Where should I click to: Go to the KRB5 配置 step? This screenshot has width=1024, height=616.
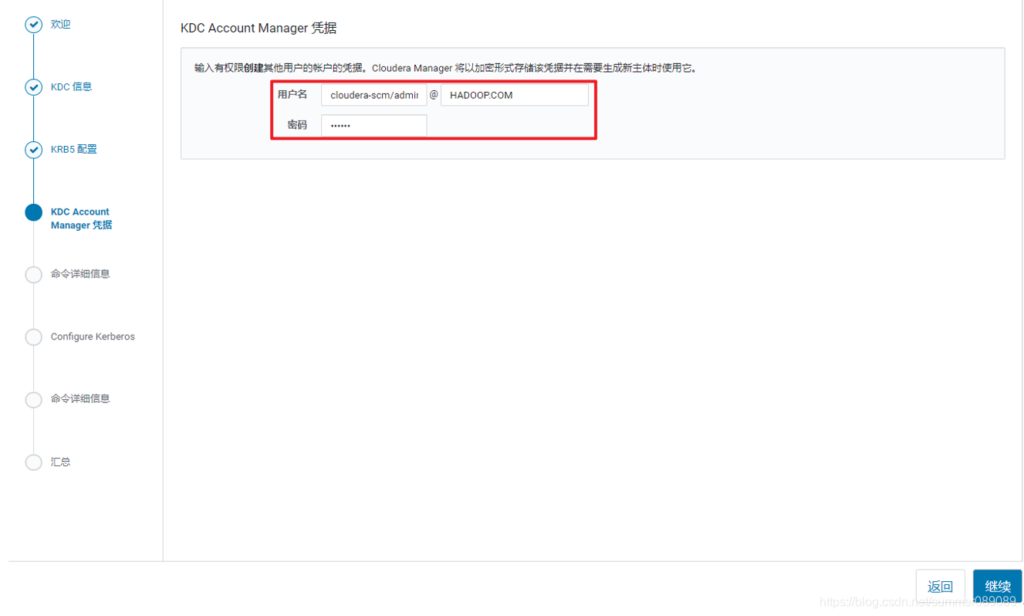pyautogui.click(x=74, y=150)
